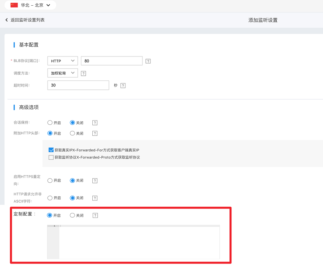This screenshot has height=265, width=323.
Task: Click the 超时时间 input field showing 30
Action: pos(78,85)
